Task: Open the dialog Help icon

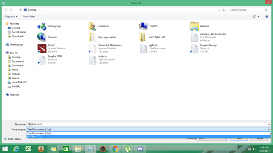Action: tap(267, 17)
